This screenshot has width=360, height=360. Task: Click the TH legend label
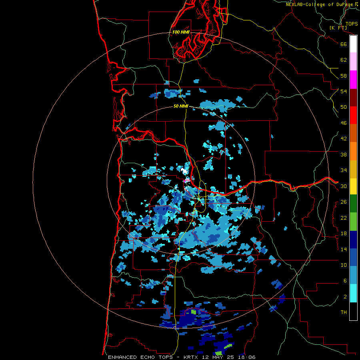pyautogui.click(x=344, y=312)
